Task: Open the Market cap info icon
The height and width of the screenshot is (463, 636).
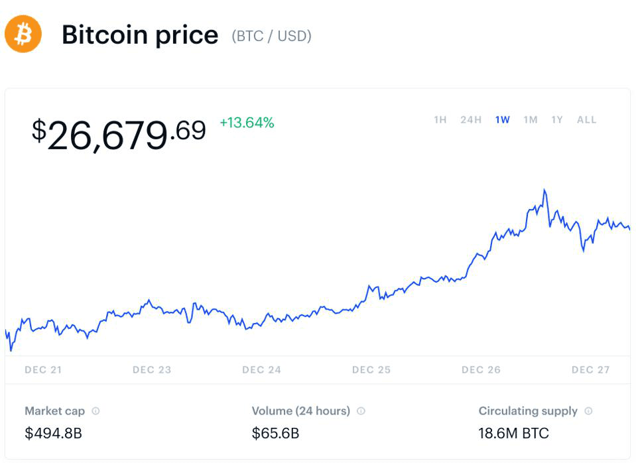Action: pyautogui.click(x=95, y=411)
